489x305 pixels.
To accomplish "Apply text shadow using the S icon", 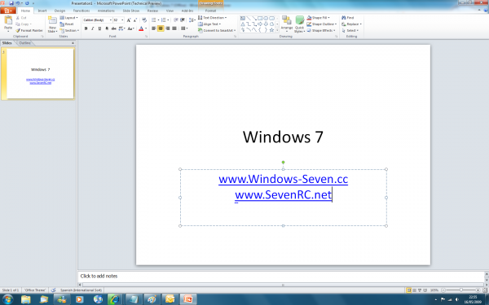I will [x=107, y=28].
